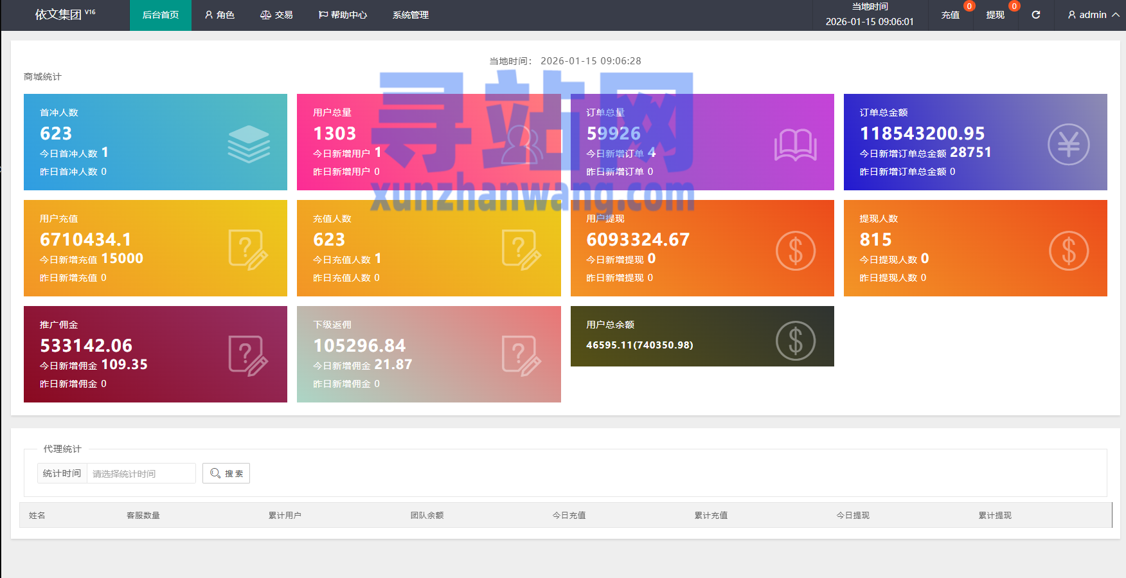Click the edit icon on 推广佣金 card
This screenshot has height=578, width=1126.
pos(248,356)
